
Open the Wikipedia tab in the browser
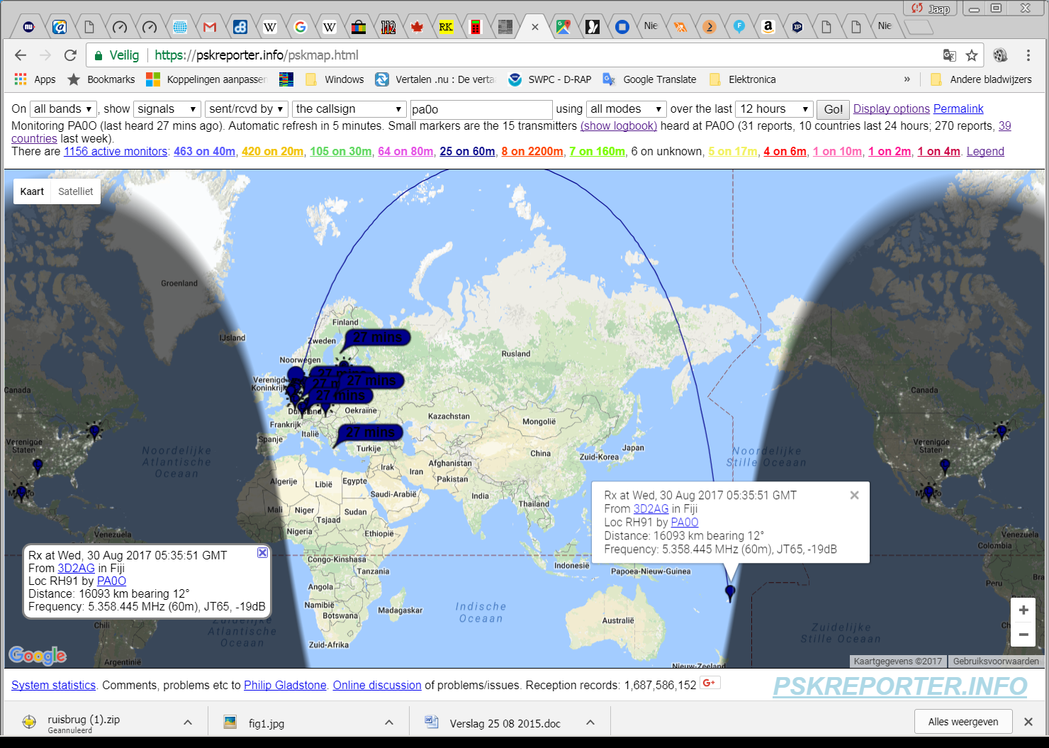pos(271,26)
